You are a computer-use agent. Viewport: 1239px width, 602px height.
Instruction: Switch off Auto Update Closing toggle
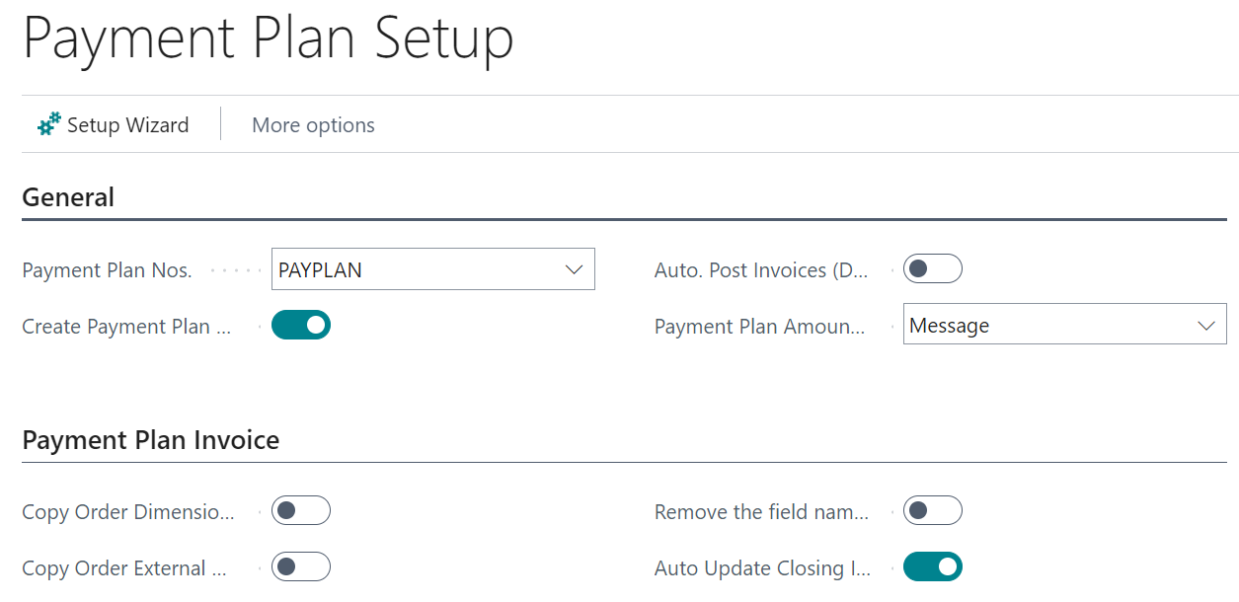point(932,566)
